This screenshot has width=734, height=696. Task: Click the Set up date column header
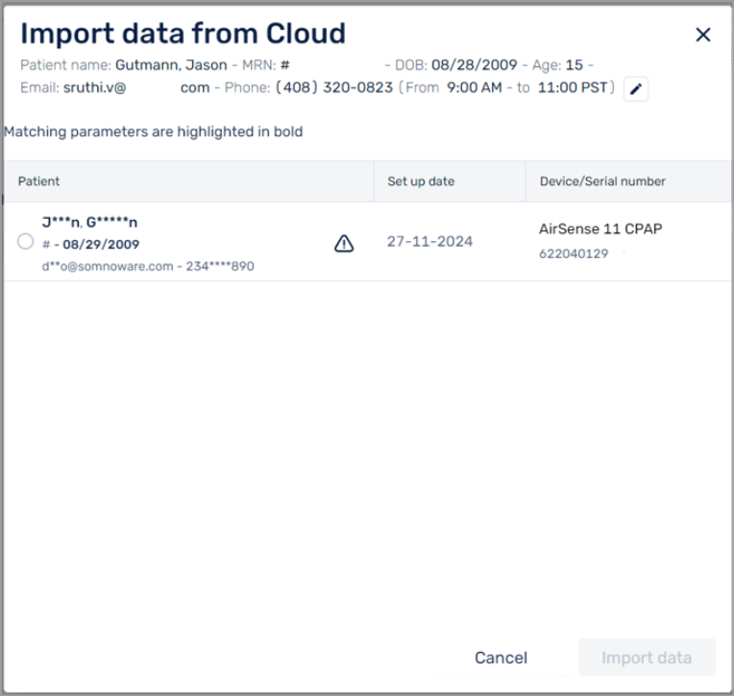coord(421,181)
